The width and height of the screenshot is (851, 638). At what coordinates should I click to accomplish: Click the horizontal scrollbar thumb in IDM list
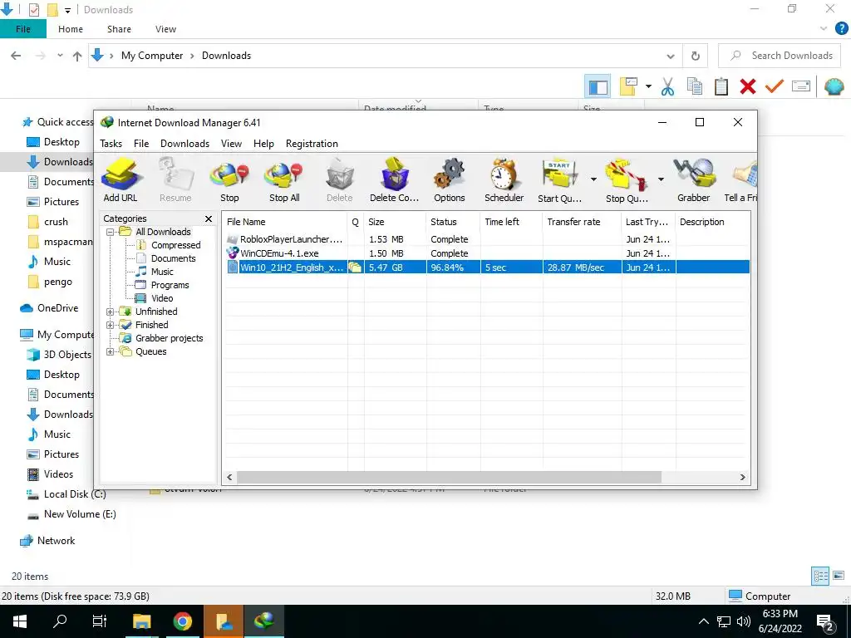pyautogui.click(x=449, y=477)
